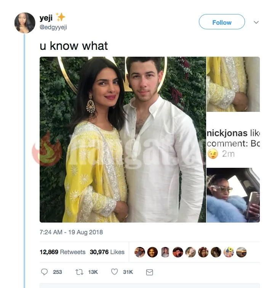Send tweet via the envelope message icon

149,272
